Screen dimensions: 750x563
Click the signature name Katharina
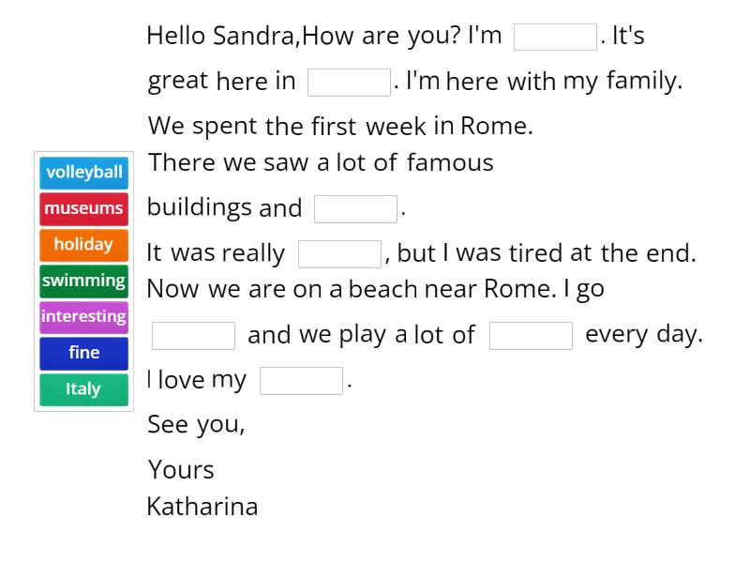point(202,507)
